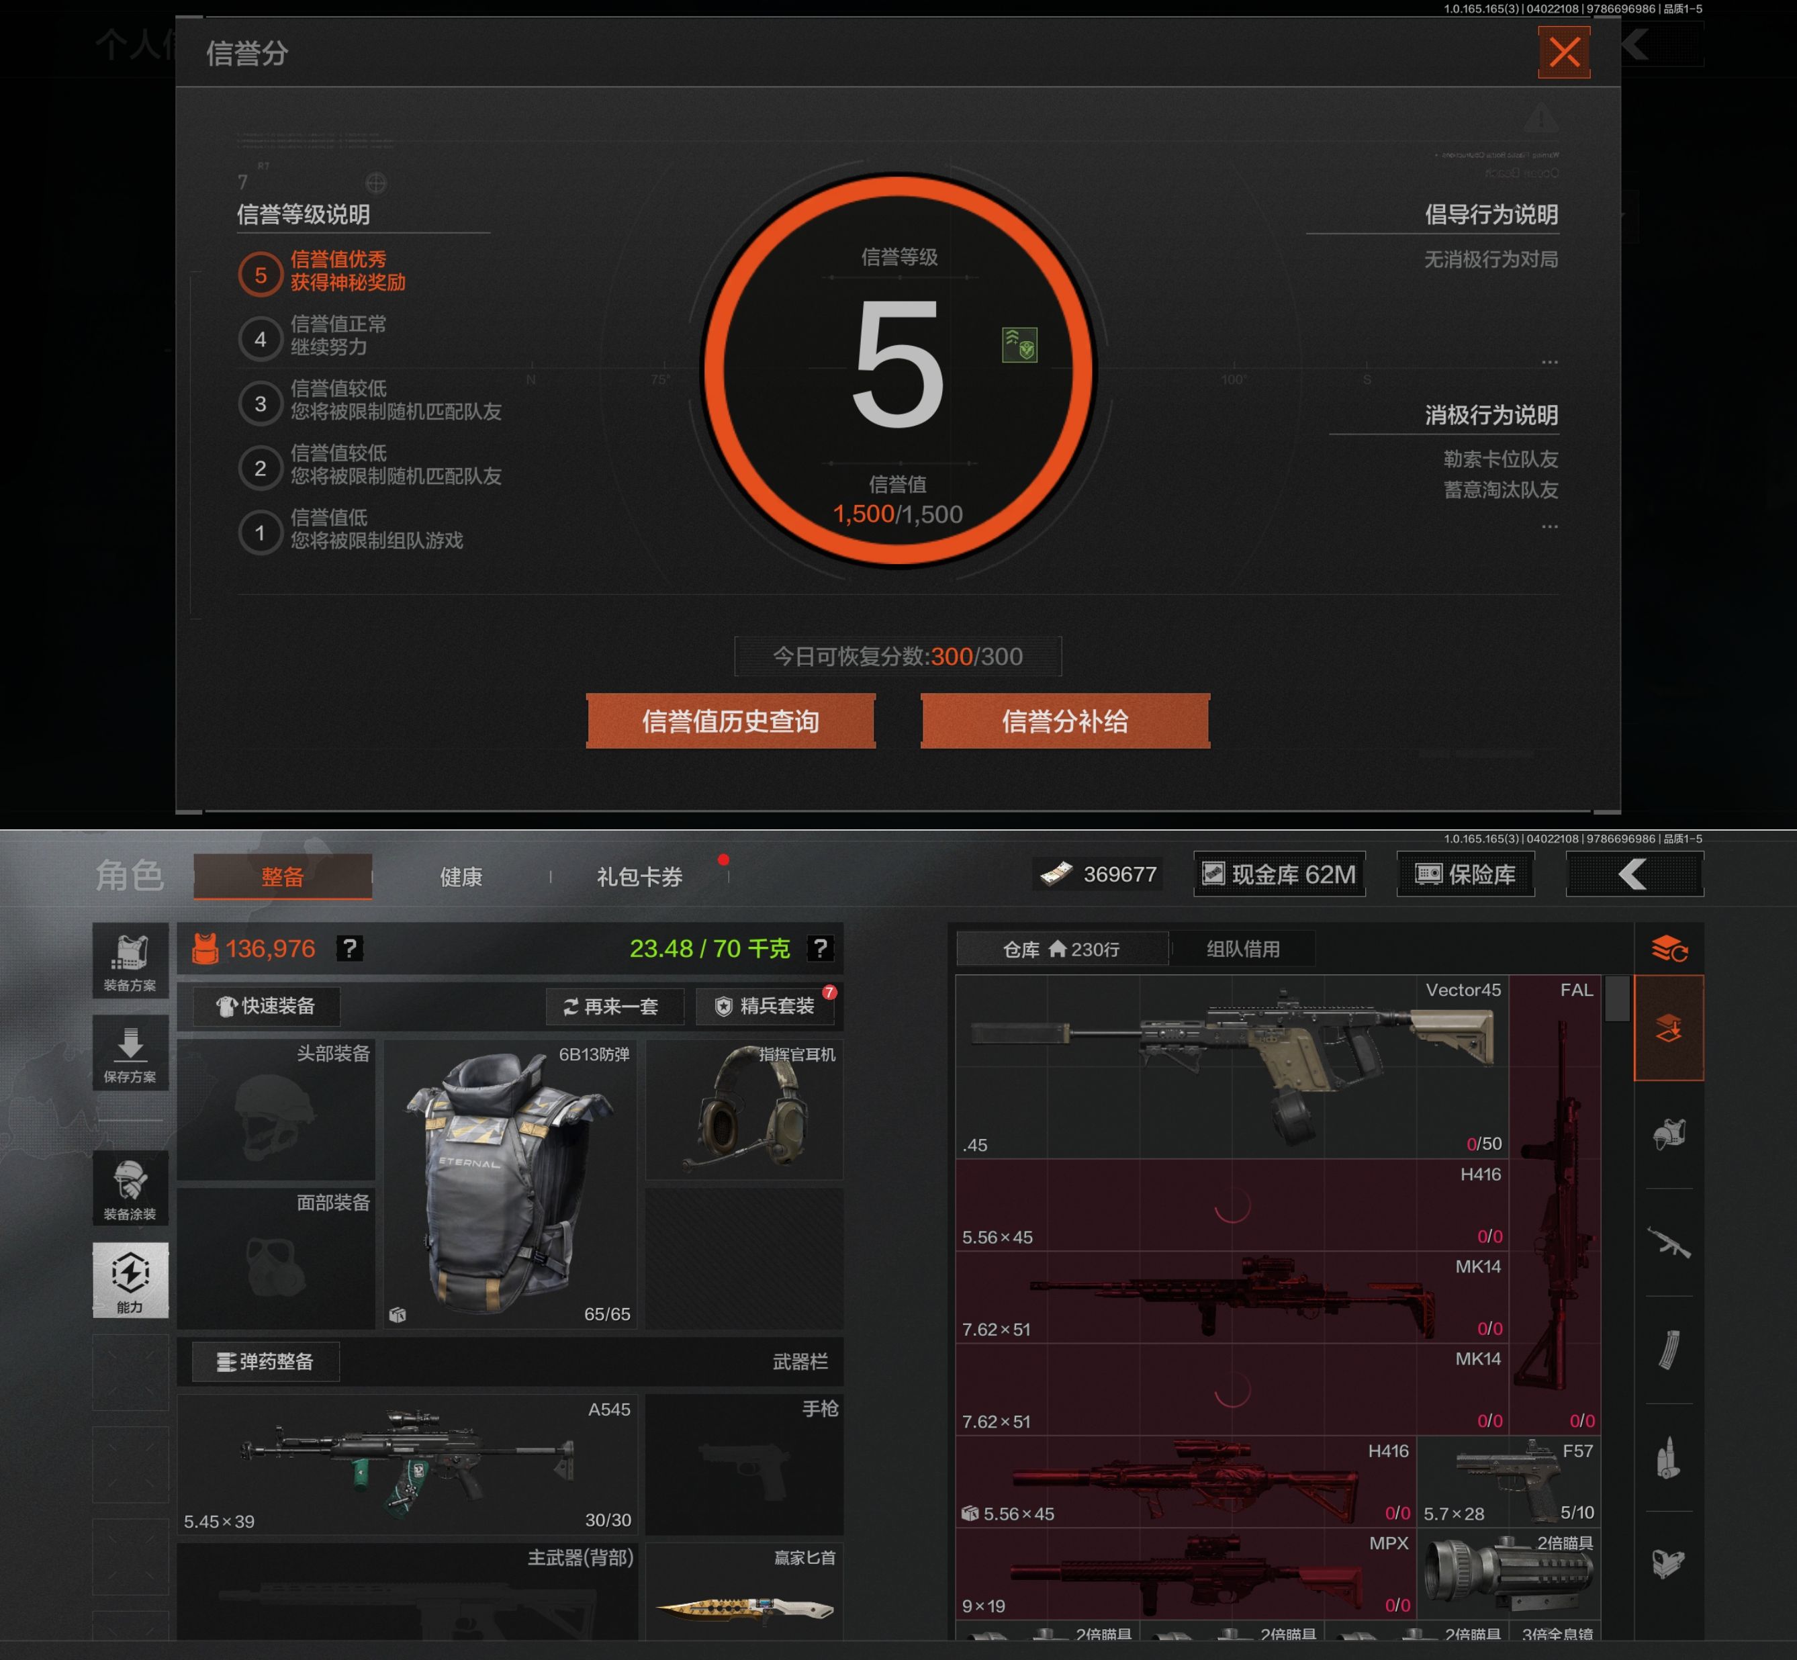This screenshot has width=1797, height=1660.
Task: Click 信誉分补给 button
Action: (x=1065, y=721)
